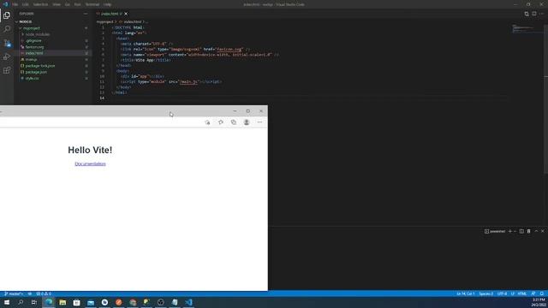Close the terminal panel
The image size is (548, 308).
542,231
